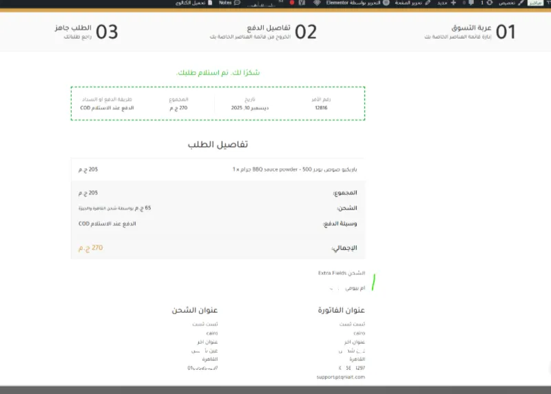Viewport: 551px width, 394px height.
Task: Click the updates refresh icon in admin bar
Action: [490, 3]
